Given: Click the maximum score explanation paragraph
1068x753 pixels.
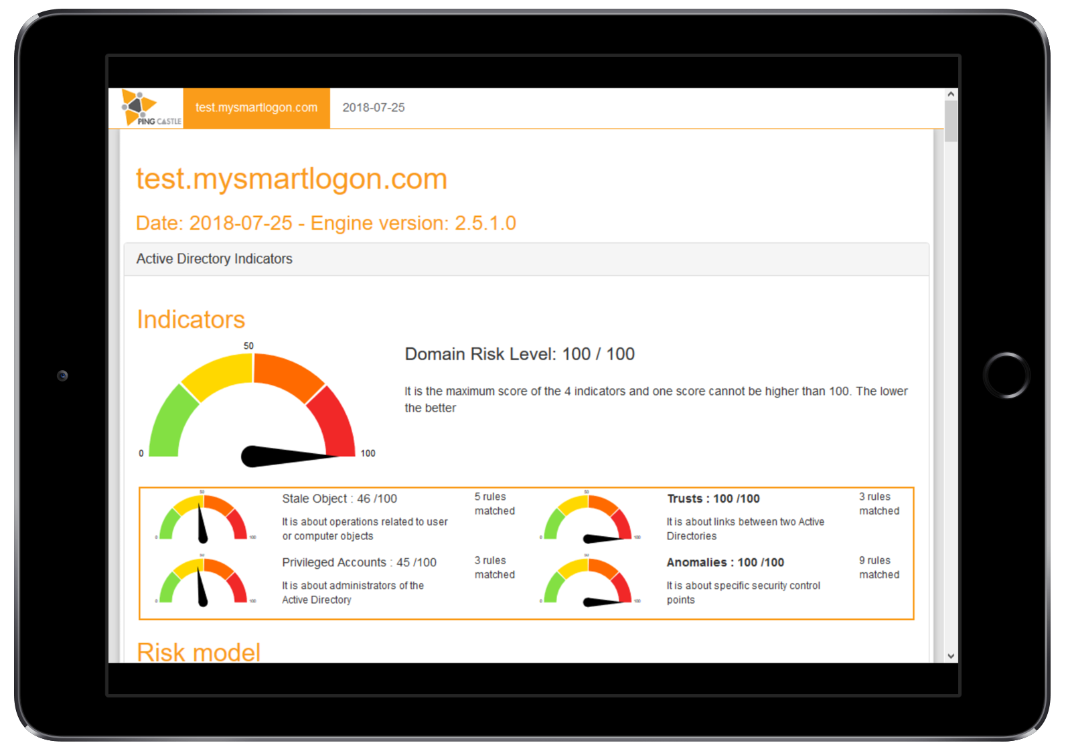Looking at the screenshot, I should point(656,400).
